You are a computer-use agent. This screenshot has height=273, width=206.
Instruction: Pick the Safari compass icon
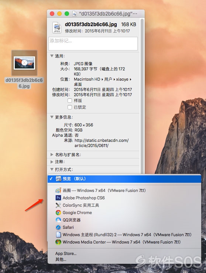tap(58, 227)
